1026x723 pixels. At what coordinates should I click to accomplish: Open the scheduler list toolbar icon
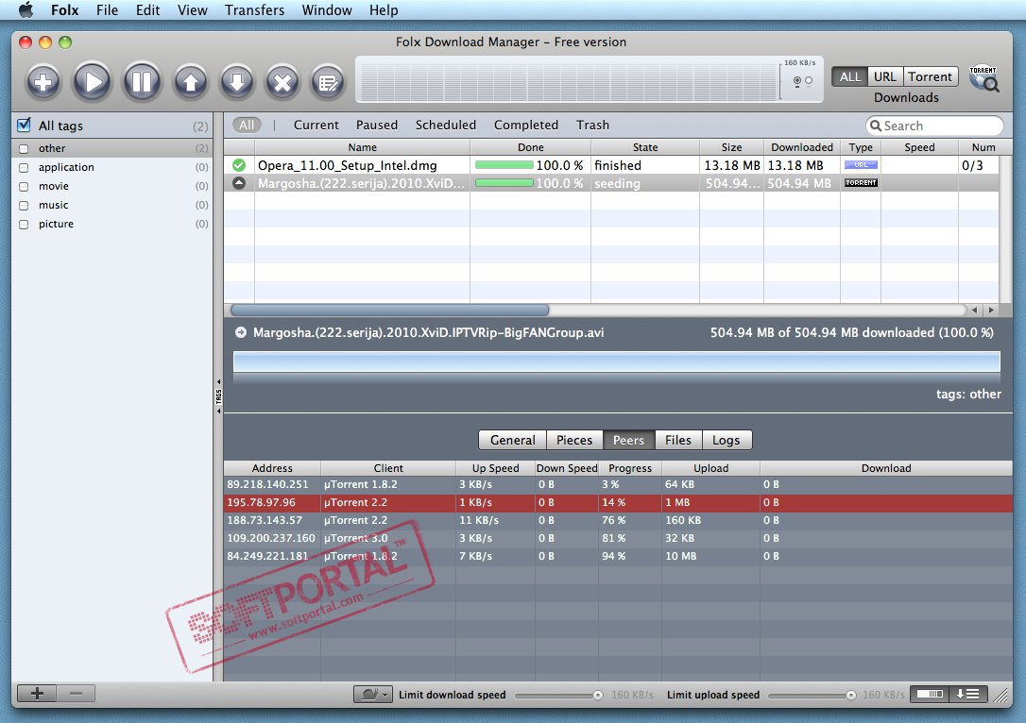tap(328, 82)
